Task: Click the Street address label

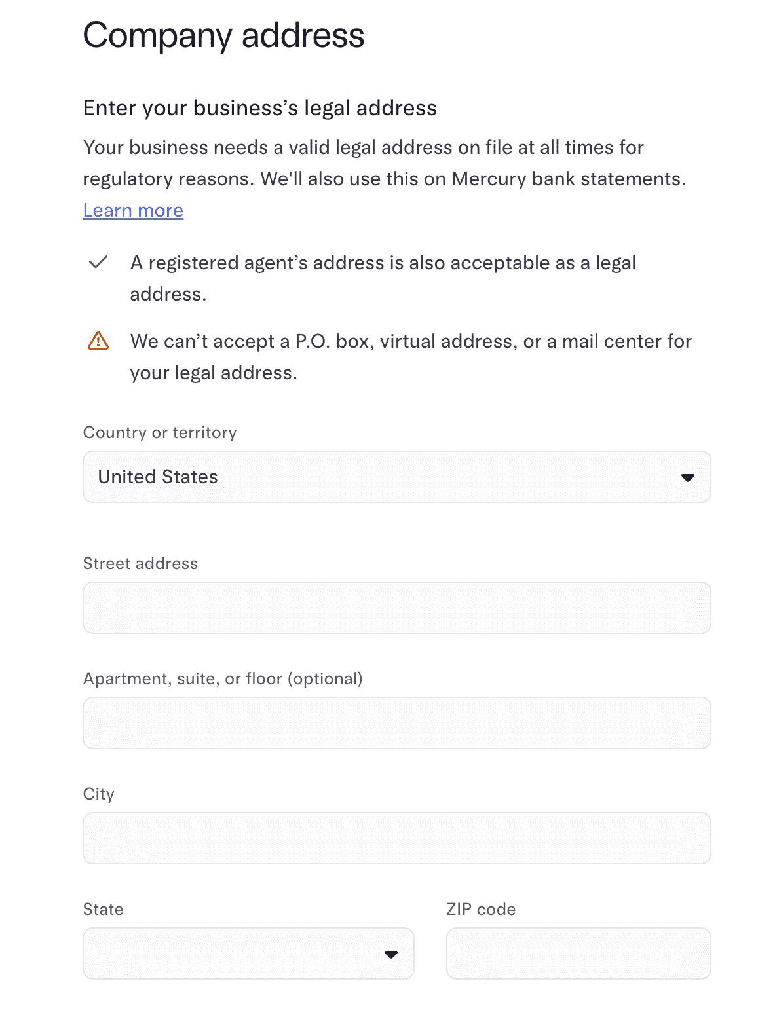Action: (140, 564)
